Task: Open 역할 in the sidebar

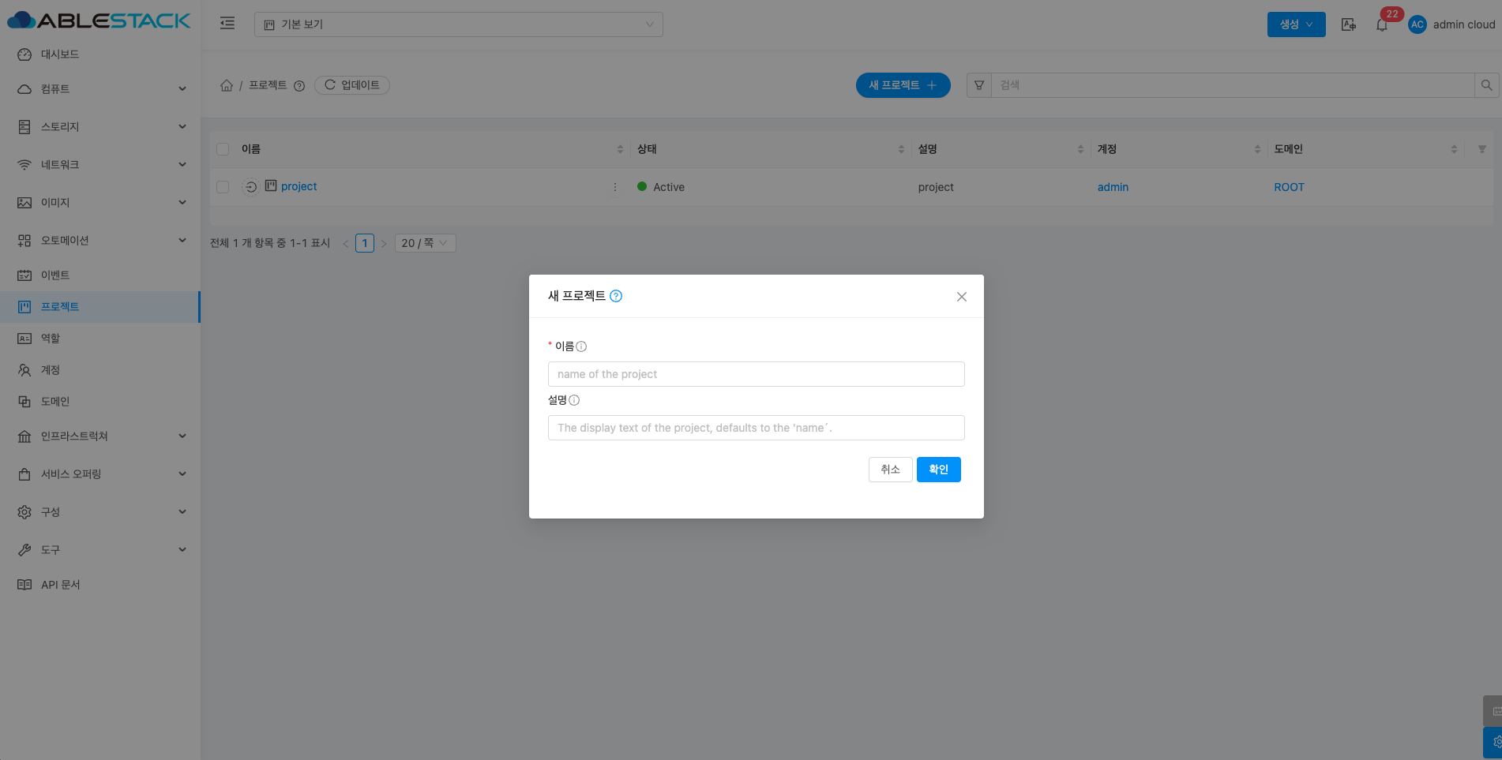Action: (x=100, y=339)
